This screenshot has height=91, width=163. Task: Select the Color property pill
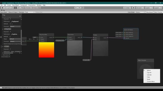pyautogui.click(x=7, y=47)
